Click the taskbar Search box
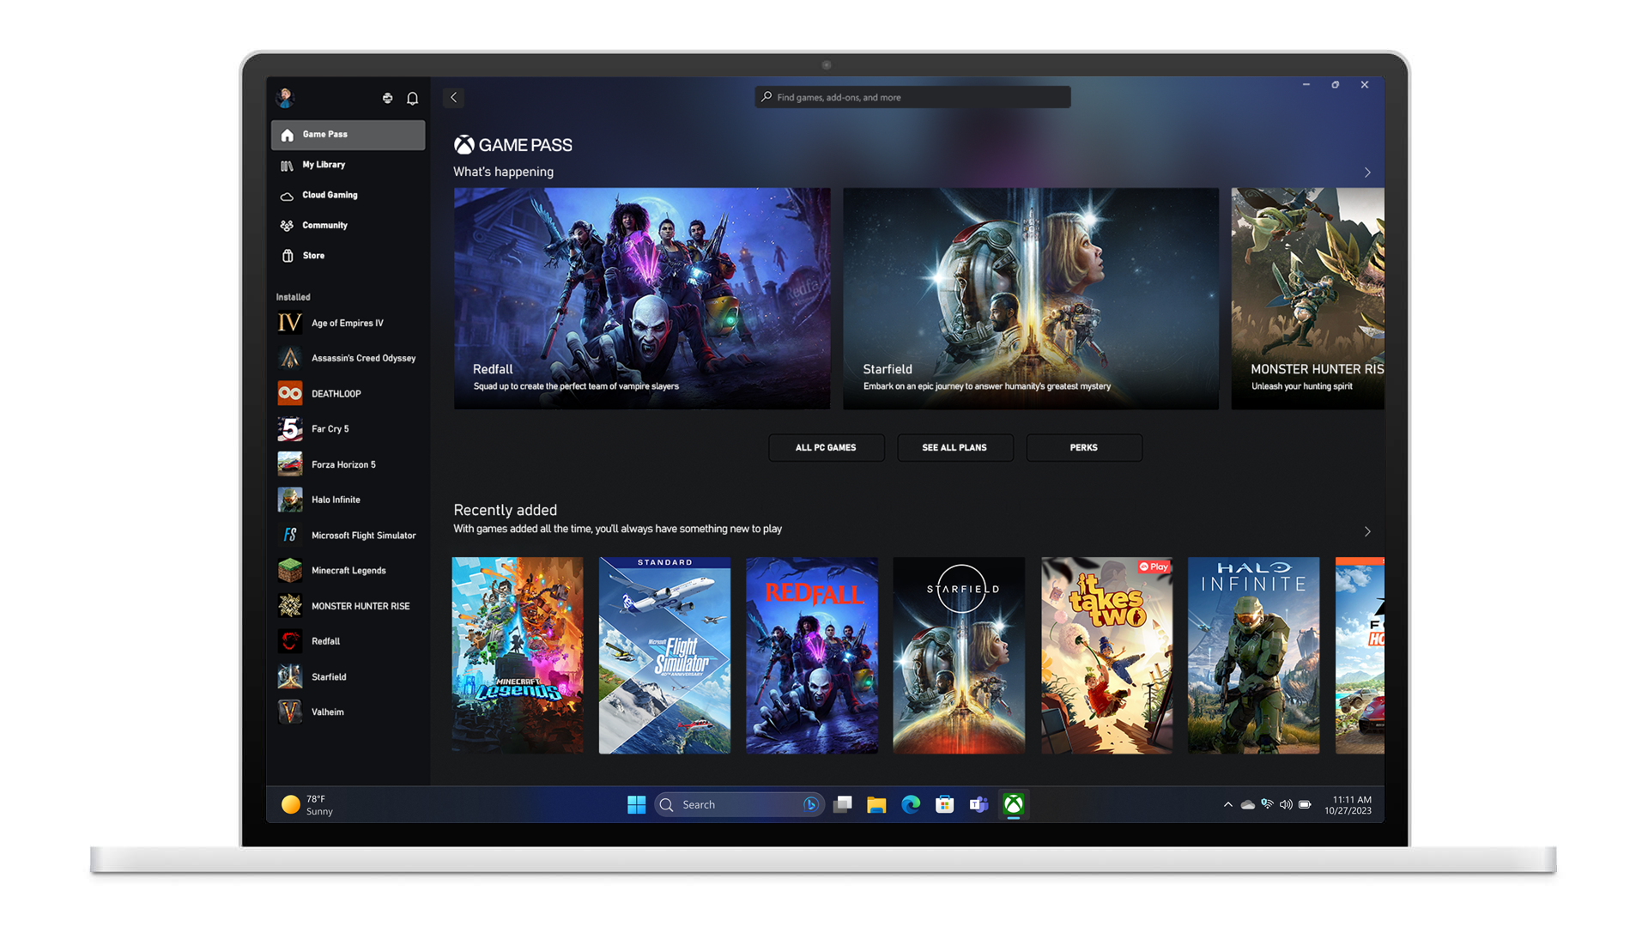The image size is (1648, 927). (739, 804)
